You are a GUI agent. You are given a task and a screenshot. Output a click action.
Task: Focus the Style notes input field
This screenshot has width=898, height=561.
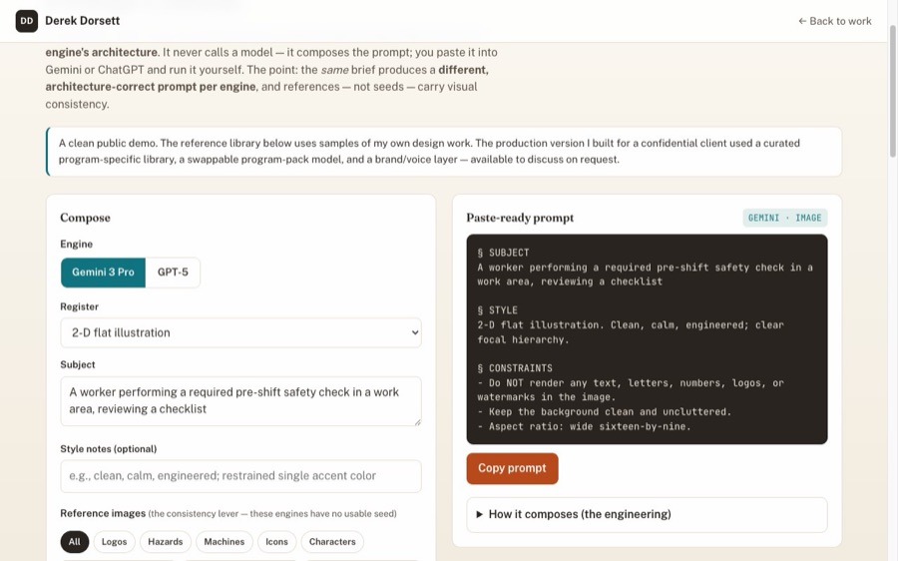(240, 476)
